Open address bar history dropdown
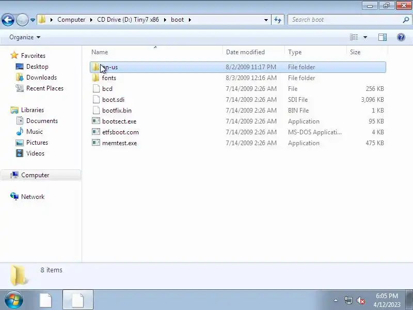 (266, 20)
